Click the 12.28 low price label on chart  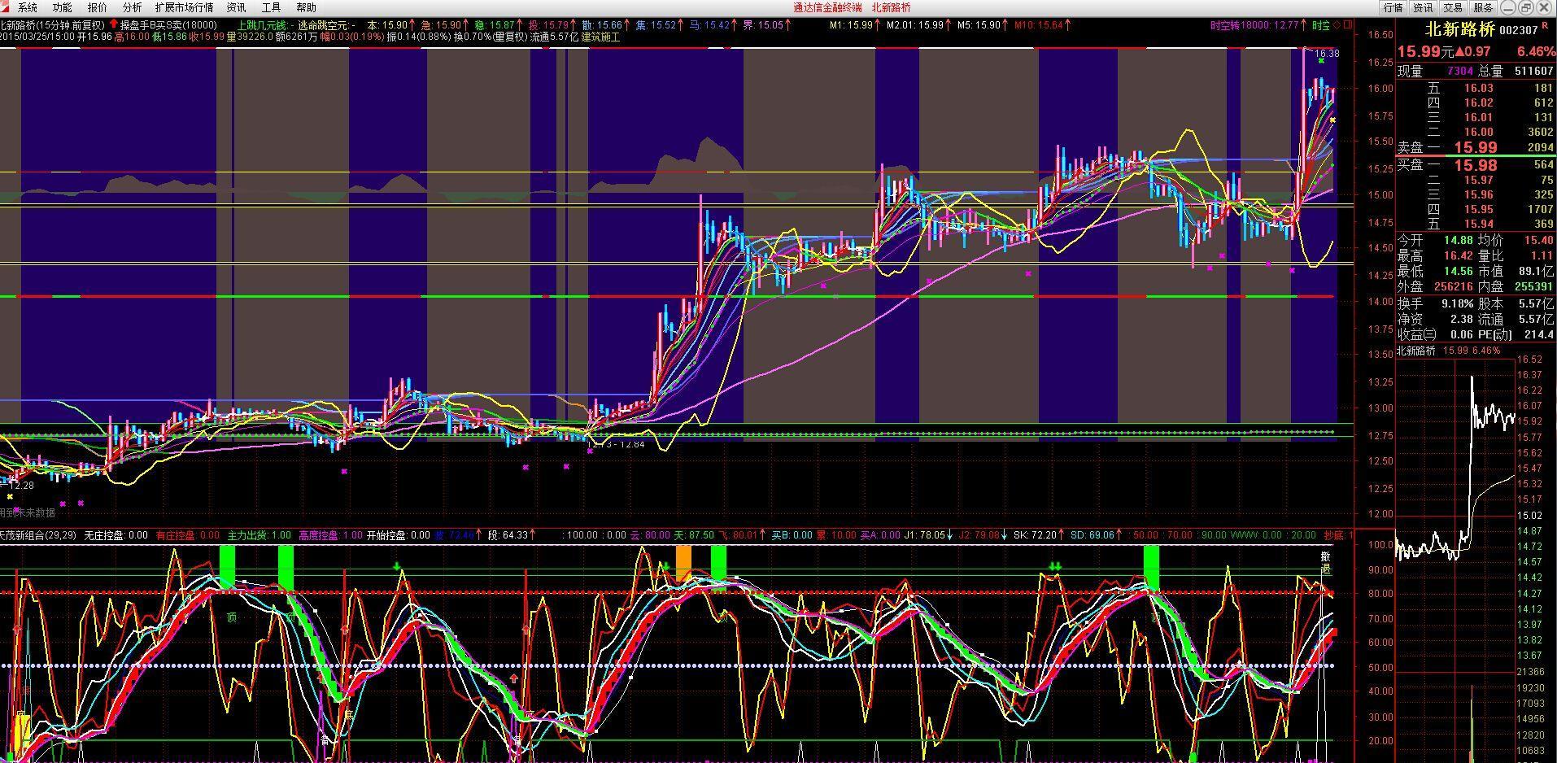coord(22,486)
